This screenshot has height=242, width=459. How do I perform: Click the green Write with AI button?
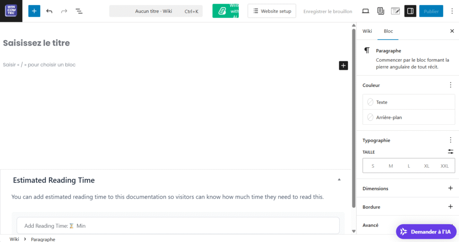[225, 11]
